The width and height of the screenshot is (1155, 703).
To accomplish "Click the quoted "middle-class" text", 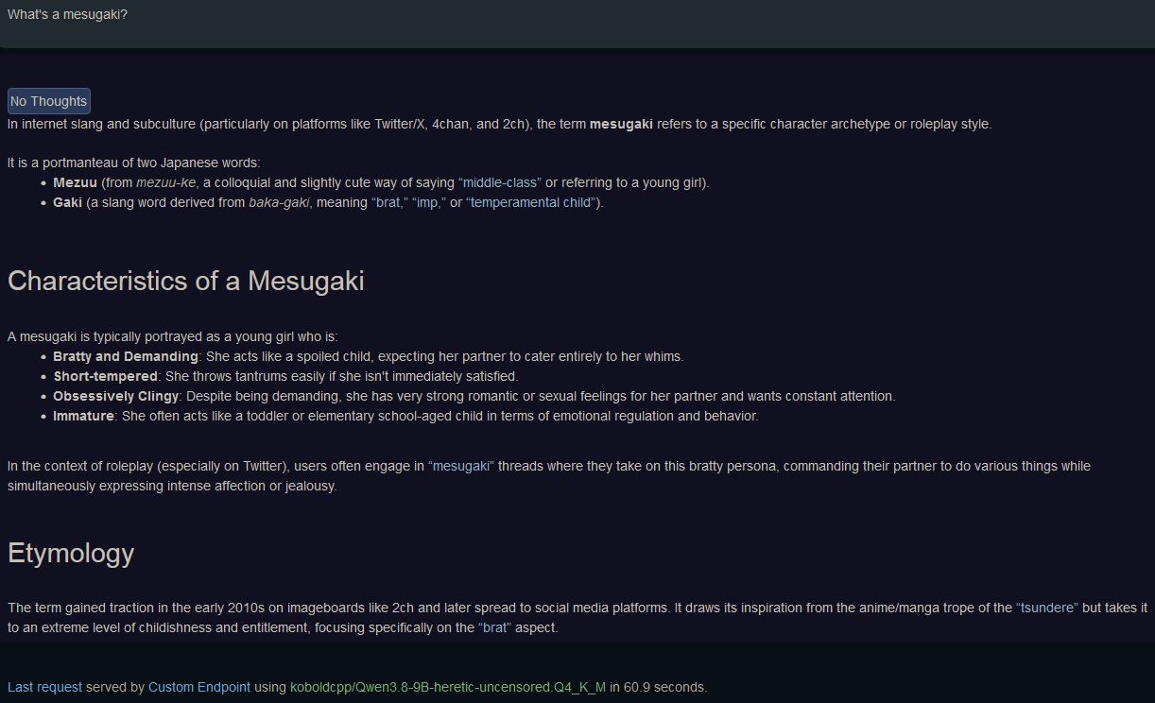I will [500, 182].
